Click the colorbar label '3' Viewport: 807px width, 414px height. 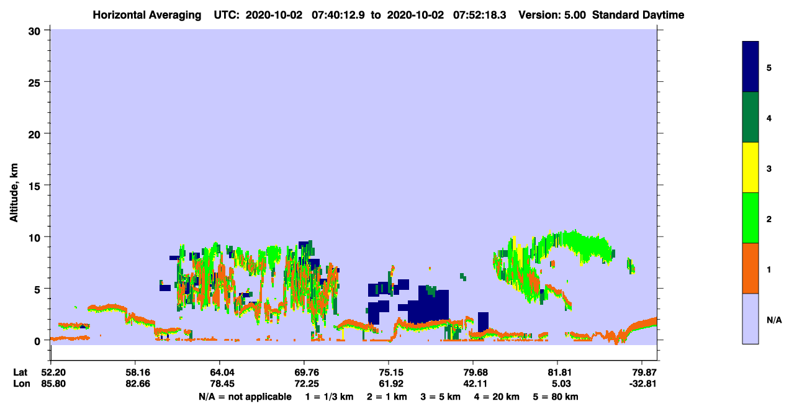click(x=769, y=168)
